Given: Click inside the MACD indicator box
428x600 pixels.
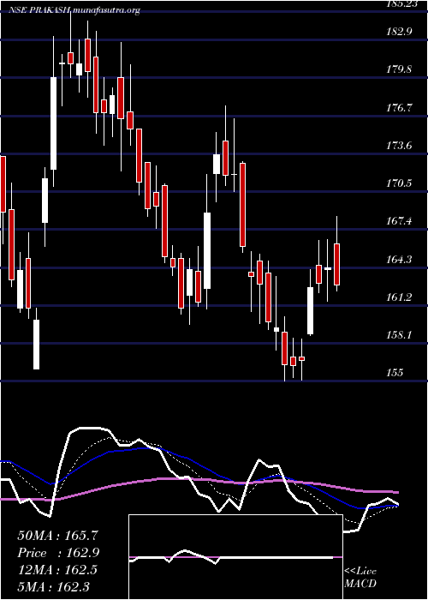Looking at the screenshot, I should click(x=235, y=557).
